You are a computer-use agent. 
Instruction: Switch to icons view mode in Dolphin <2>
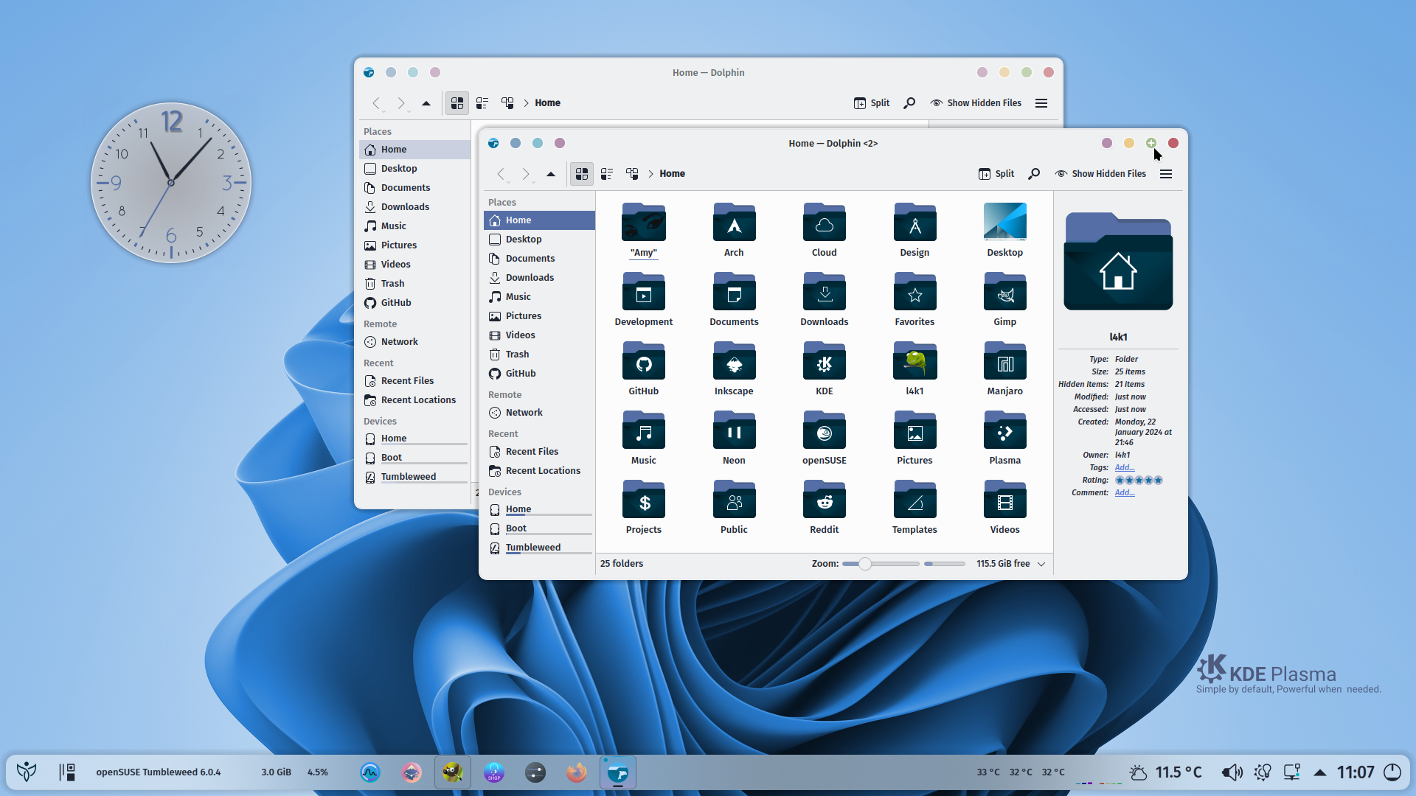coord(582,174)
